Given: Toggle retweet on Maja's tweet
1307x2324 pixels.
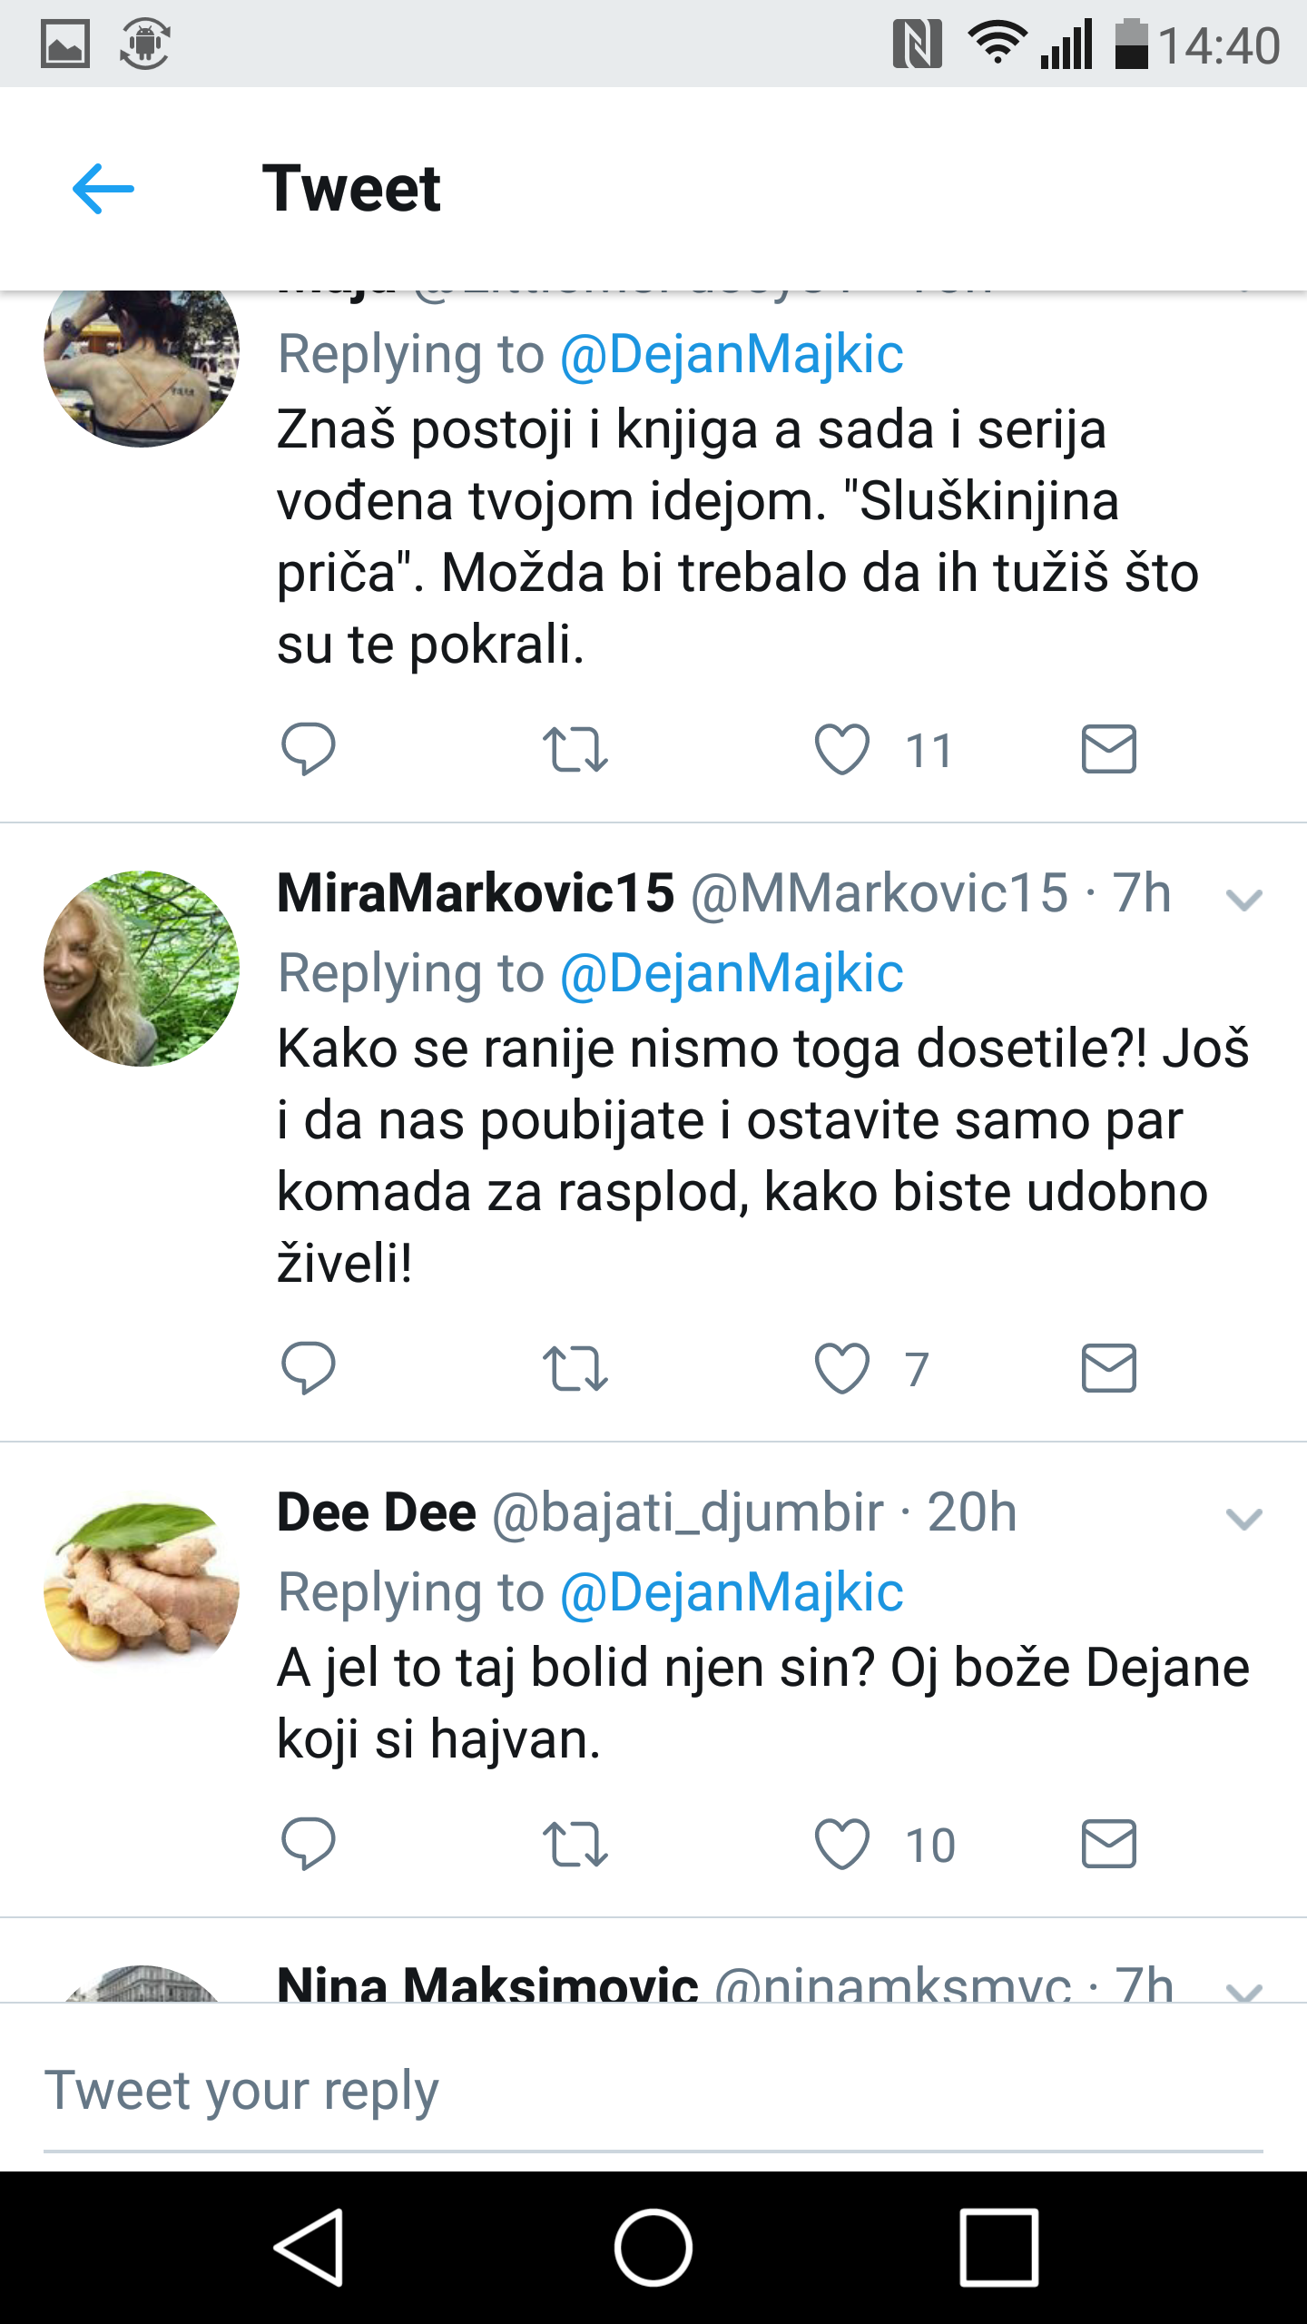Looking at the screenshot, I should coord(575,748).
